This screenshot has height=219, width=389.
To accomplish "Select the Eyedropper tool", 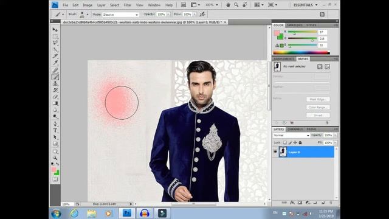I will 55,63.
